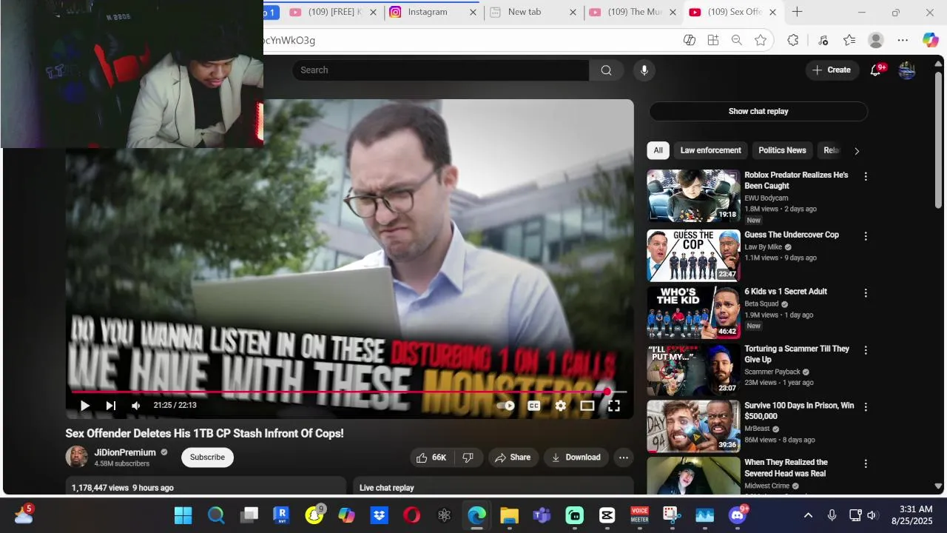This screenshot has width=947, height=533.
Task: Open options menu for Guess The Undercover Cop
Action: pos(866,236)
